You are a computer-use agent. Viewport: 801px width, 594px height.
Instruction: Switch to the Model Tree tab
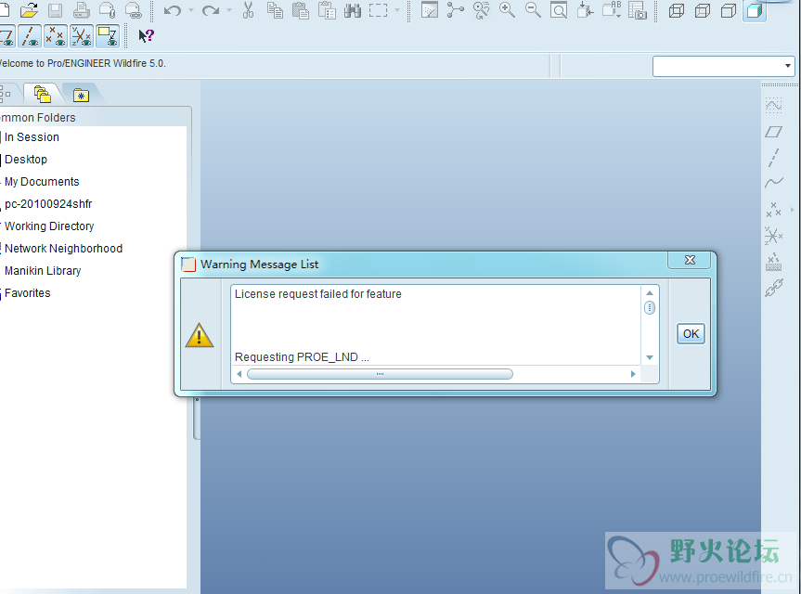click(x=6, y=94)
